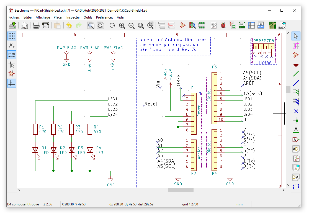
Task: Click the Undo arrow icon
Action: (x=69, y=25)
